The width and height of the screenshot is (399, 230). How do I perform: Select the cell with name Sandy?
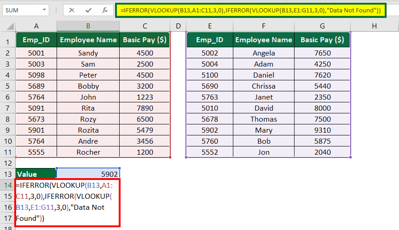(88, 53)
